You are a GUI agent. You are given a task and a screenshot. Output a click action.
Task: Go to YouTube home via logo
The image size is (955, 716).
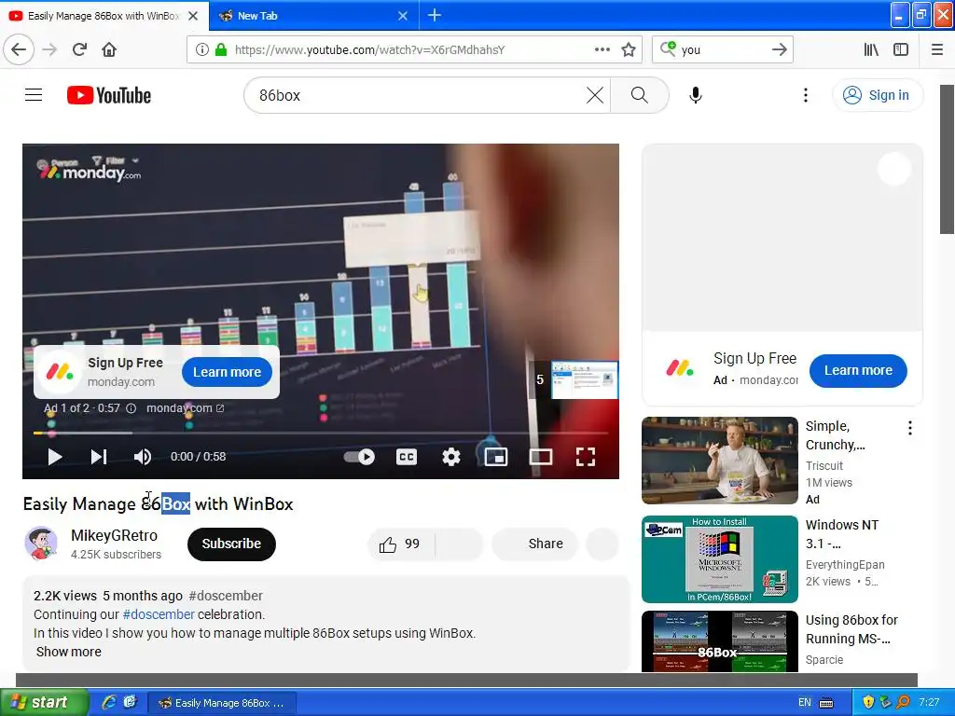pyautogui.click(x=109, y=96)
